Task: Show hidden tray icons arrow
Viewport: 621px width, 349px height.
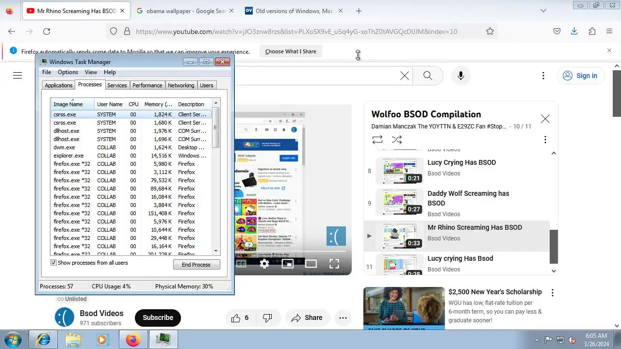Action: [537, 339]
